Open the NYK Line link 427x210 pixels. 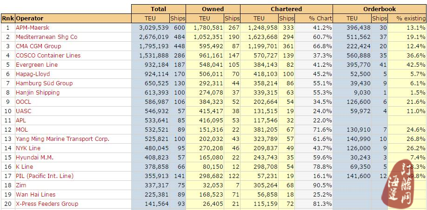pos(28,148)
